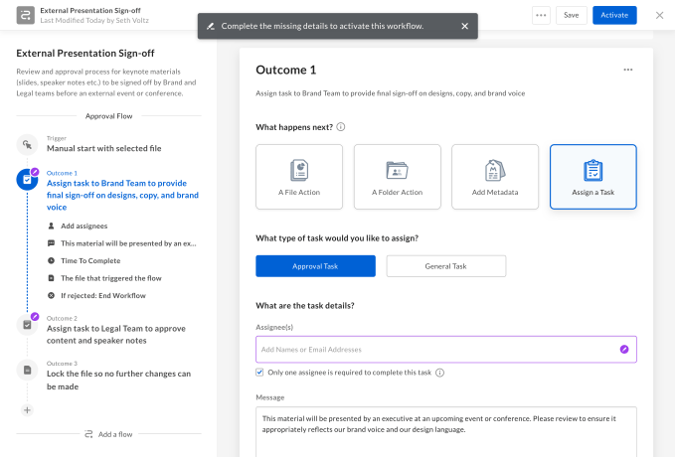The width and height of the screenshot is (675, 457).
Task: Select the A Folder Action card
Action: tap(397, 177)
